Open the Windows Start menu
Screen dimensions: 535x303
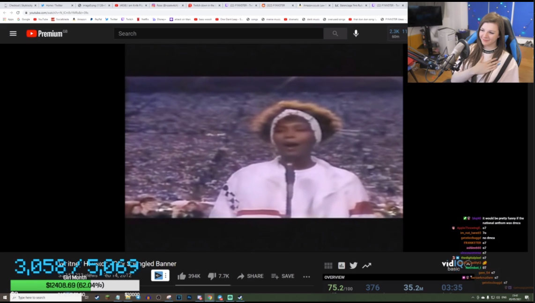click(x=5, y=297)
